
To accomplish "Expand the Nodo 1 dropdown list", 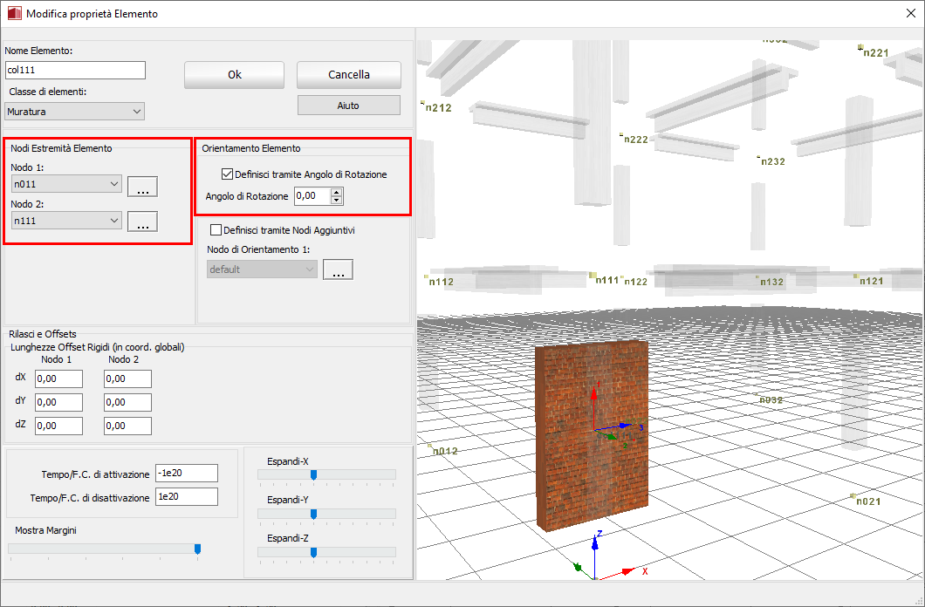I will coord(115,184).
